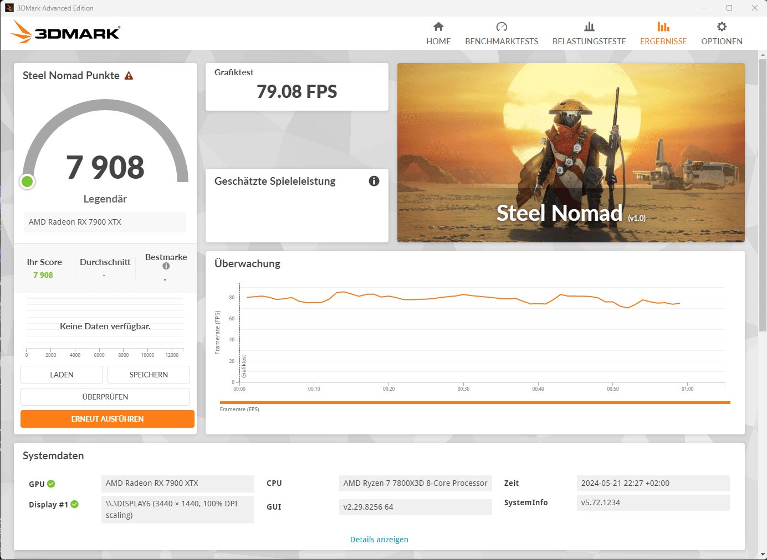Viewport: 767px width, 560px height.
Task: Click the green check next to Display #1
Action: [75, 504]
